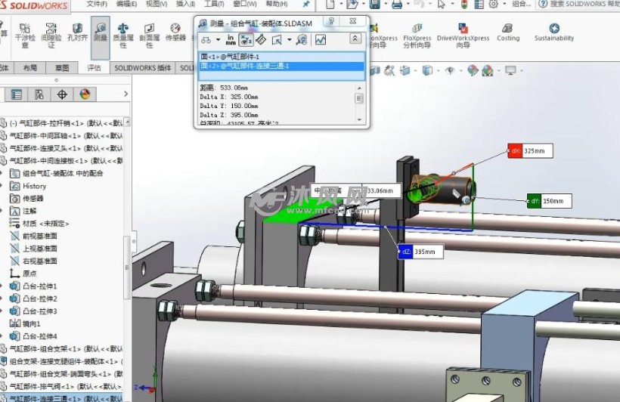
Task: Open the 文件(F) menu
Action: click(97, 4)
